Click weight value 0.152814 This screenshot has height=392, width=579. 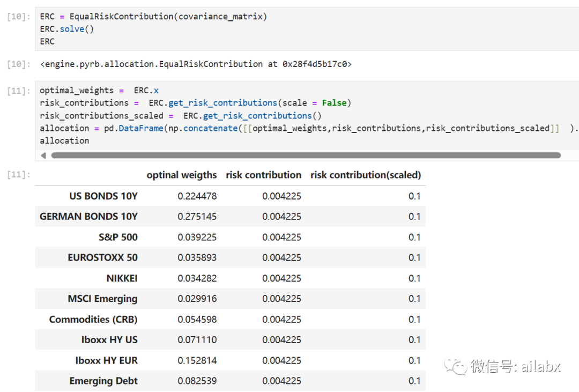click(197, 360)
